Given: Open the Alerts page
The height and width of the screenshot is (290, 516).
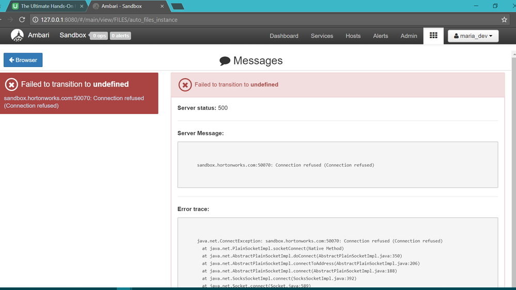Looking at the screenshot, I should point(381,36).
